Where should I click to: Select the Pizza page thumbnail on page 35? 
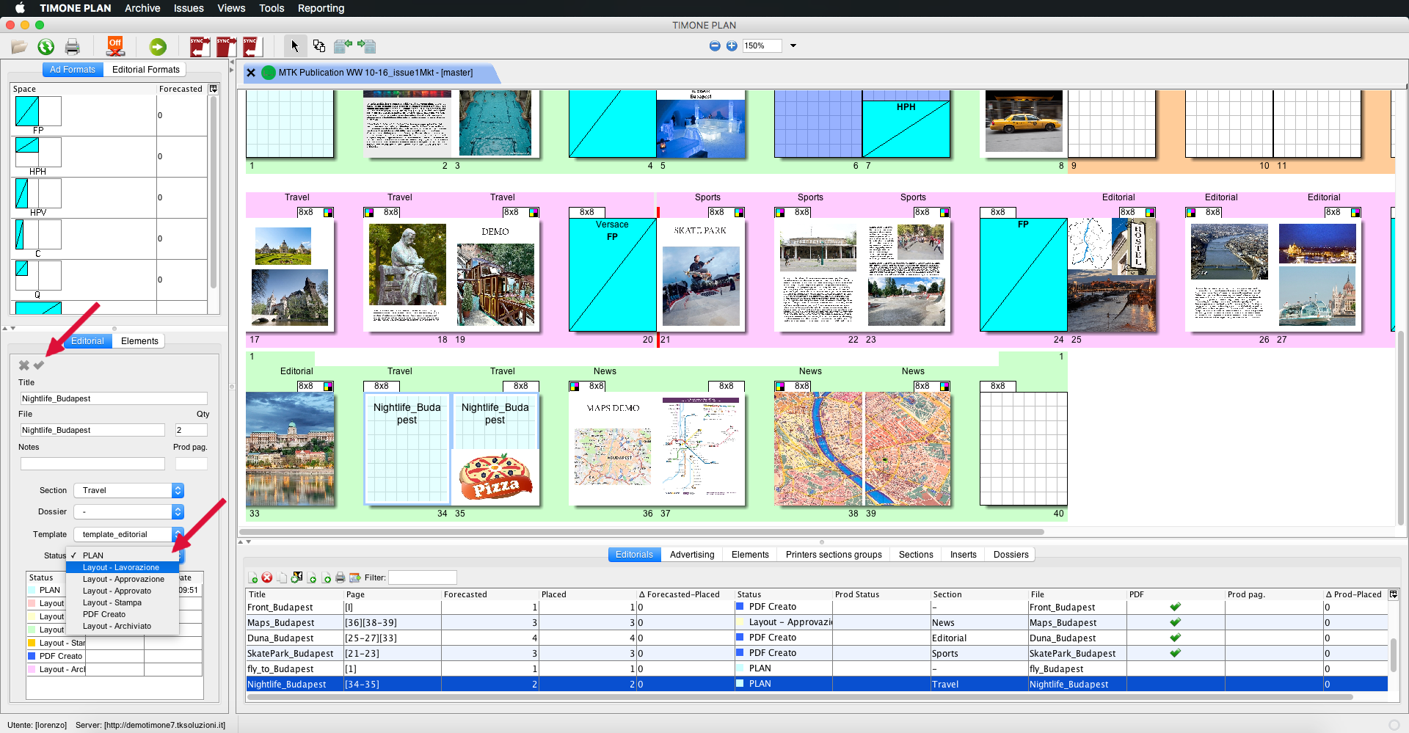coord(495,477)
